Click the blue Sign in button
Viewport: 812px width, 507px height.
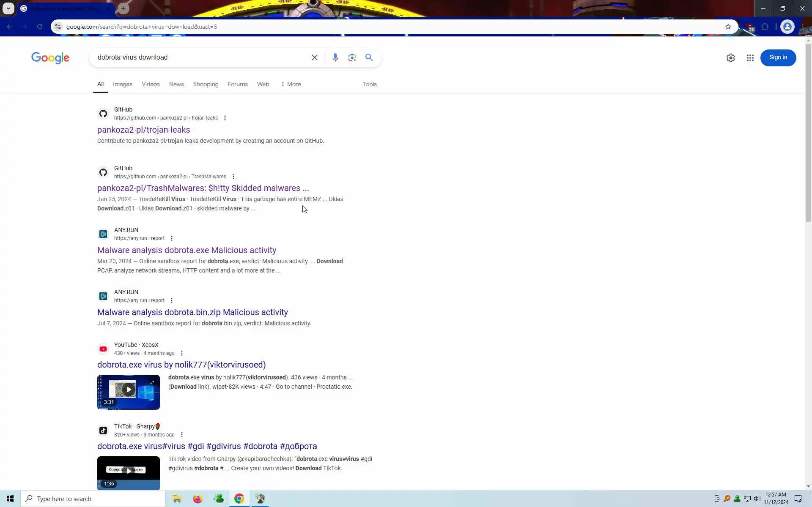(x=778, y=57)
